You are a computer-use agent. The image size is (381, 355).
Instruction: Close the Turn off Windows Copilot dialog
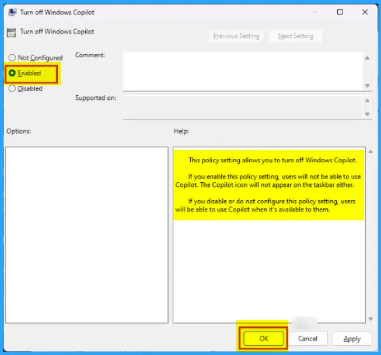(365, 12)
